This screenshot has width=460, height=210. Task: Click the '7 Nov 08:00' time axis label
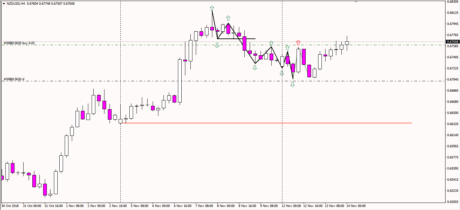[x=204, y=206]
